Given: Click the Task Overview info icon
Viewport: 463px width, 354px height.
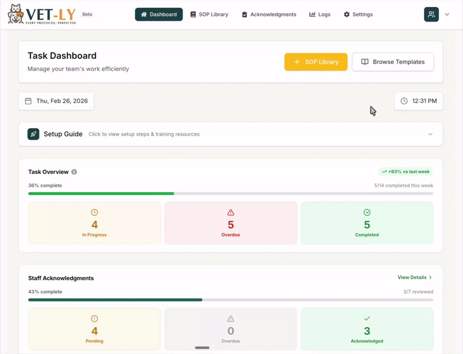Looking at the screenshot, I should tap(74, 172).
